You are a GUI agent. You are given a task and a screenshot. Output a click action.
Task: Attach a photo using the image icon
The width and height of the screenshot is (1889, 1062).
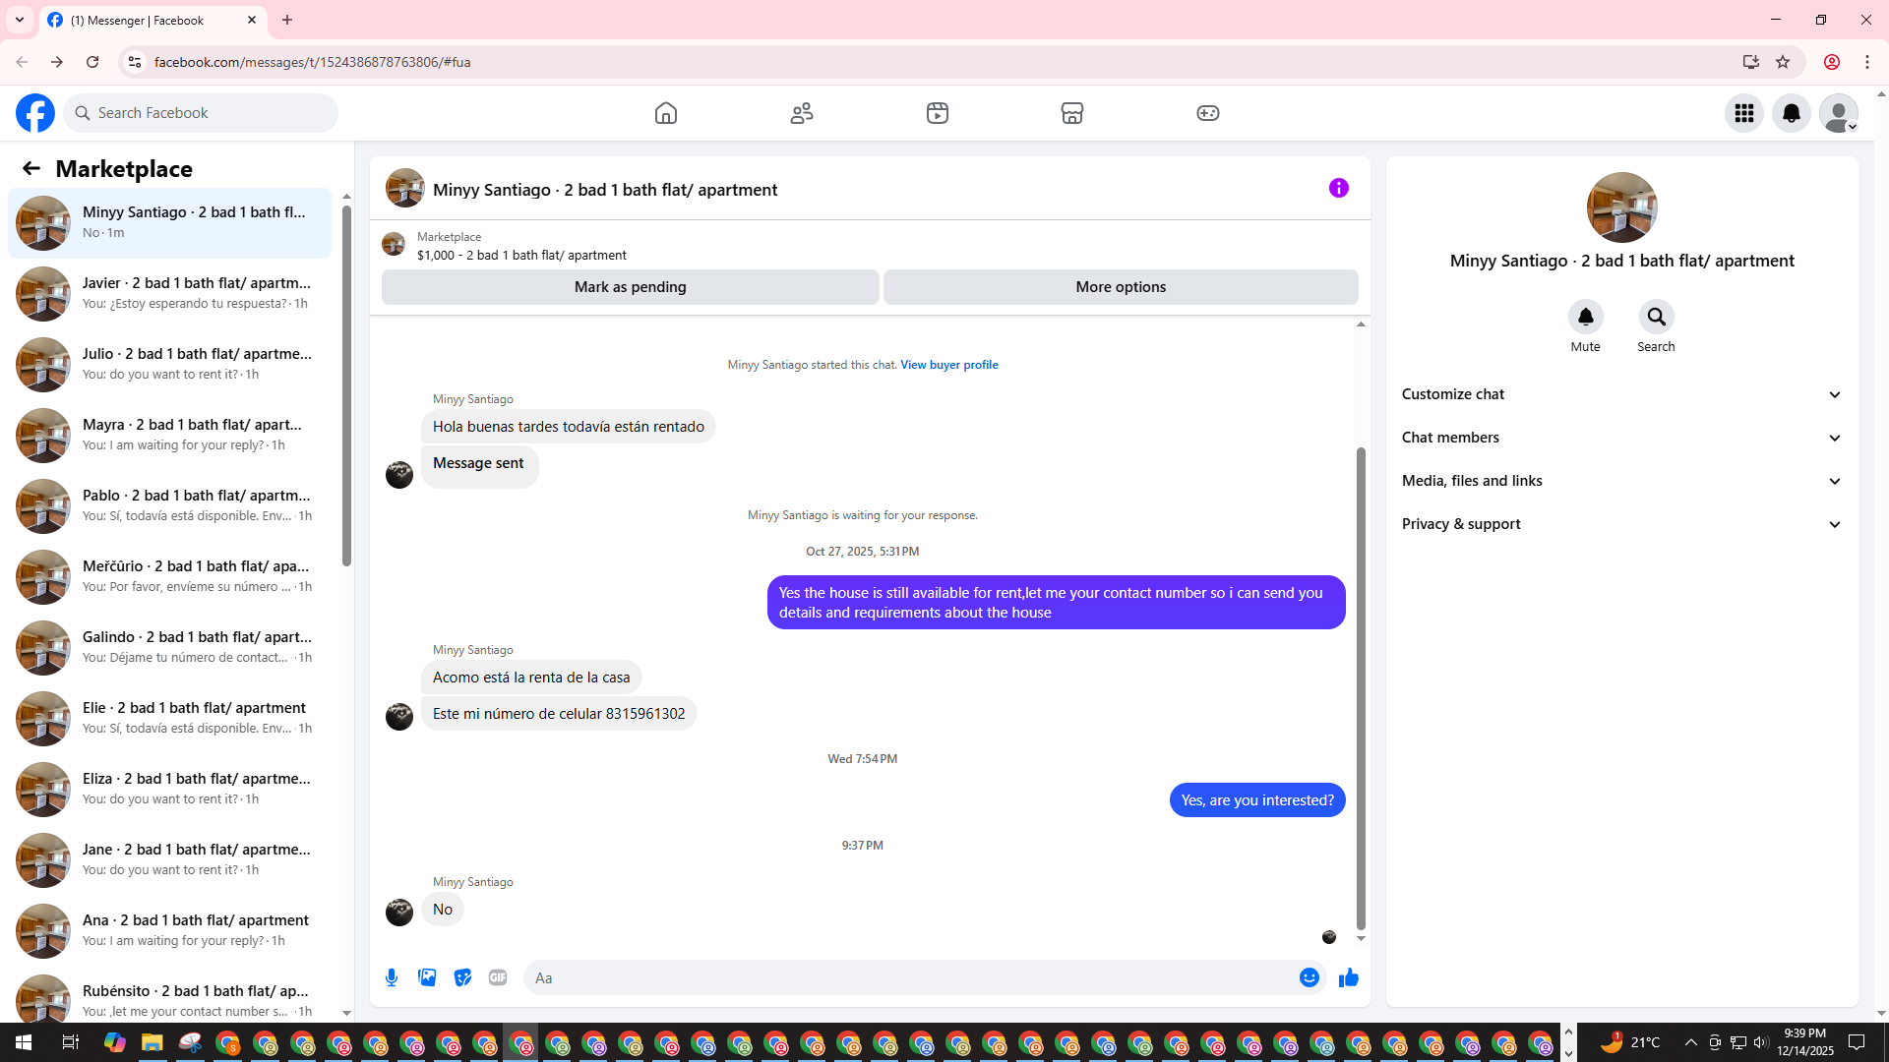click(x=427, y=977)
